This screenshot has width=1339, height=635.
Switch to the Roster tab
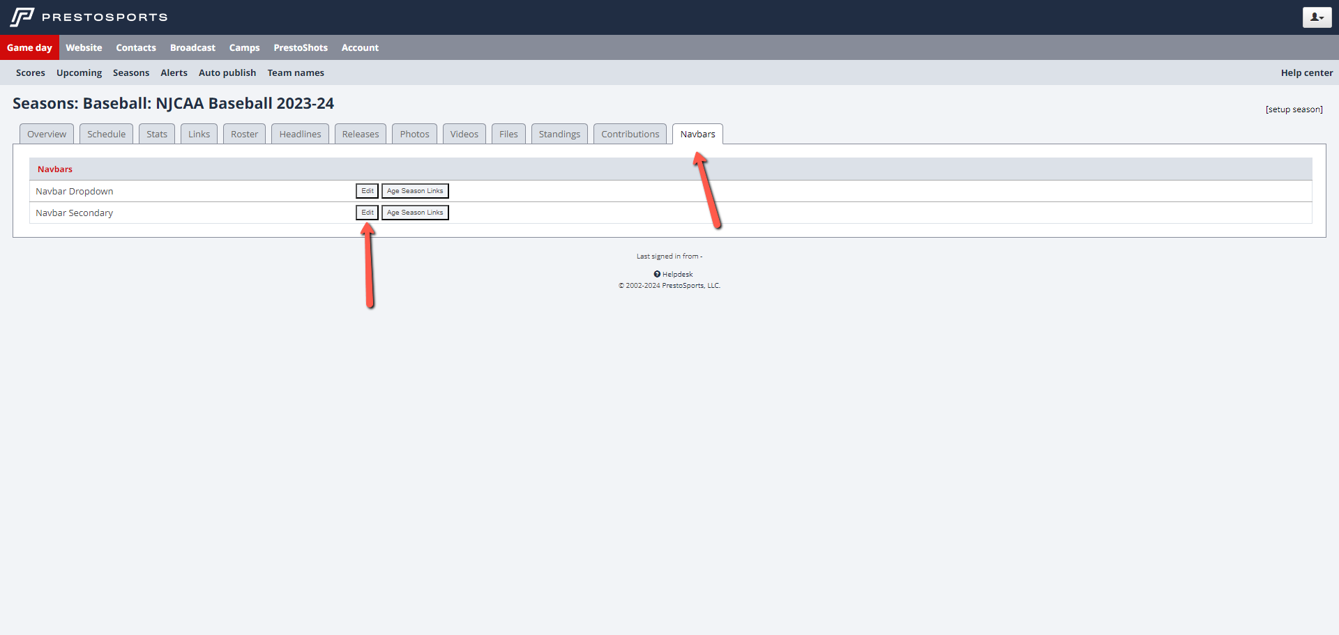coord(245,134)
